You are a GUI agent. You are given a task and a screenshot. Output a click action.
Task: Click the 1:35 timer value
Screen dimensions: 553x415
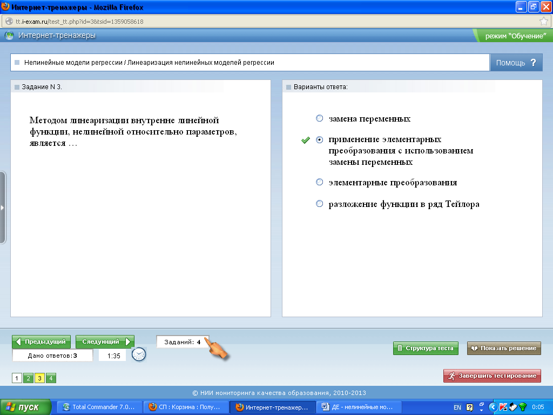[x=113, y=356]
